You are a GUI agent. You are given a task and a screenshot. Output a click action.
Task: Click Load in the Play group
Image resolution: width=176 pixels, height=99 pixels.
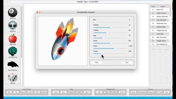[56, 92]
